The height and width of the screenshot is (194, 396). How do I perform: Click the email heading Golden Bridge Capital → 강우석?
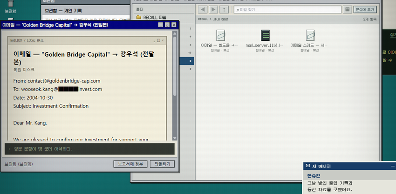[84, 58]
